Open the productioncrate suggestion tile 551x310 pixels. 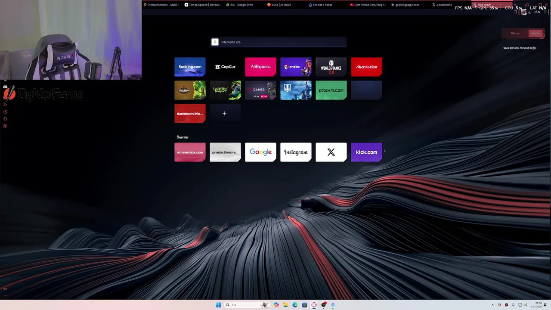tap(225, 152)
